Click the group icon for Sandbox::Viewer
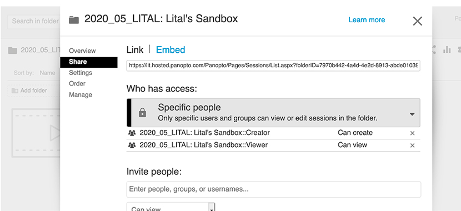 coord(132,145)
